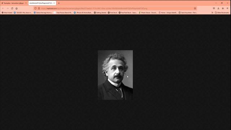Viewport: 231px width, 130px height.
Task: Open the Most Visited bookmark folder
Action: click(7, 13)
